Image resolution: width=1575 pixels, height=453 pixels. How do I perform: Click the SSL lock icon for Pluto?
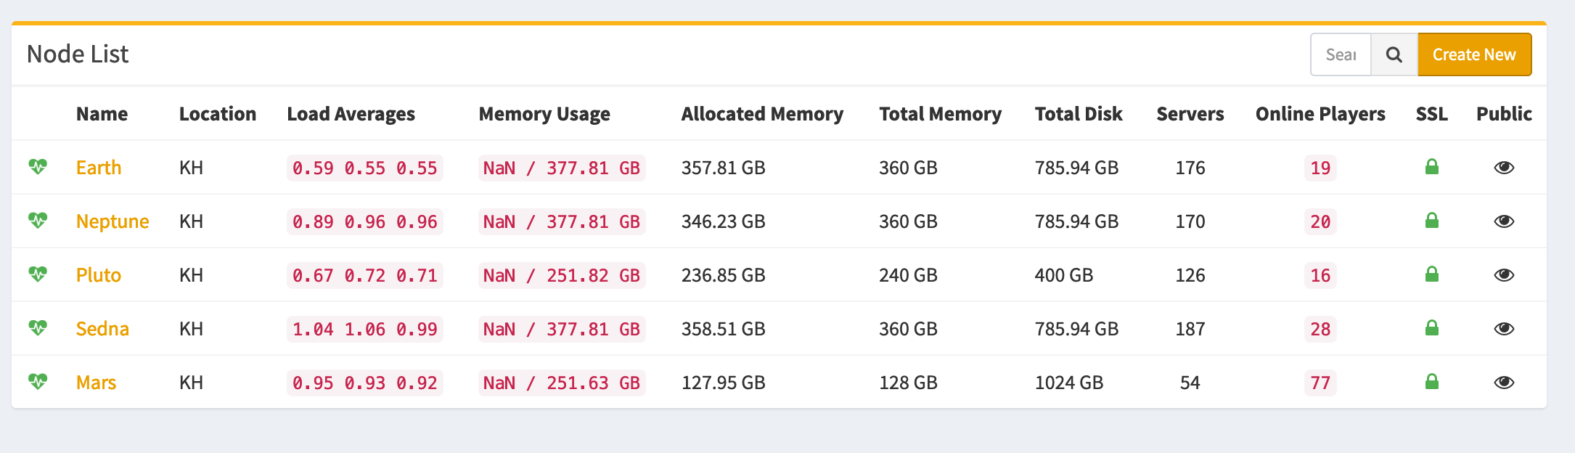1431,274
